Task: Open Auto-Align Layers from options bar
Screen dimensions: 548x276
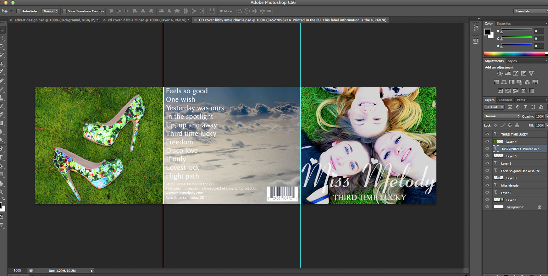Action: coord(212,11)
